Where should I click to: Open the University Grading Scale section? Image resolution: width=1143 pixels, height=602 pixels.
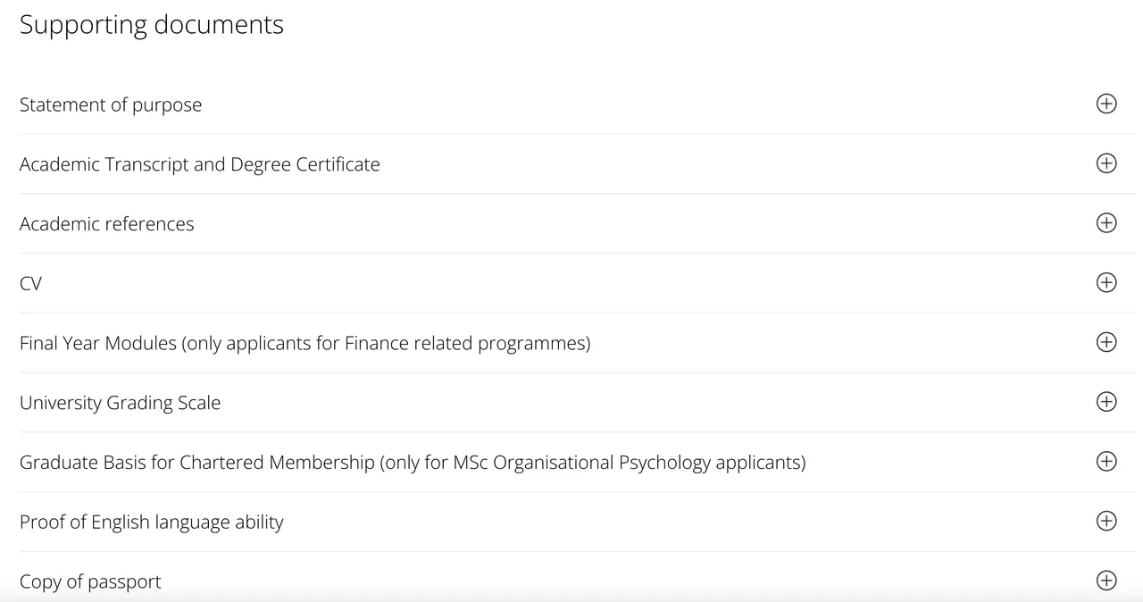click(x=120, y=403)
